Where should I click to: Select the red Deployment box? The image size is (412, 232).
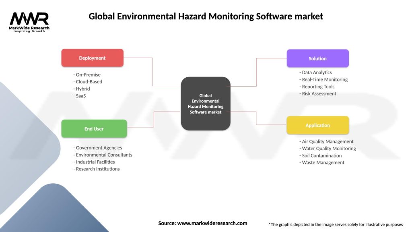(x=92, y=58)
